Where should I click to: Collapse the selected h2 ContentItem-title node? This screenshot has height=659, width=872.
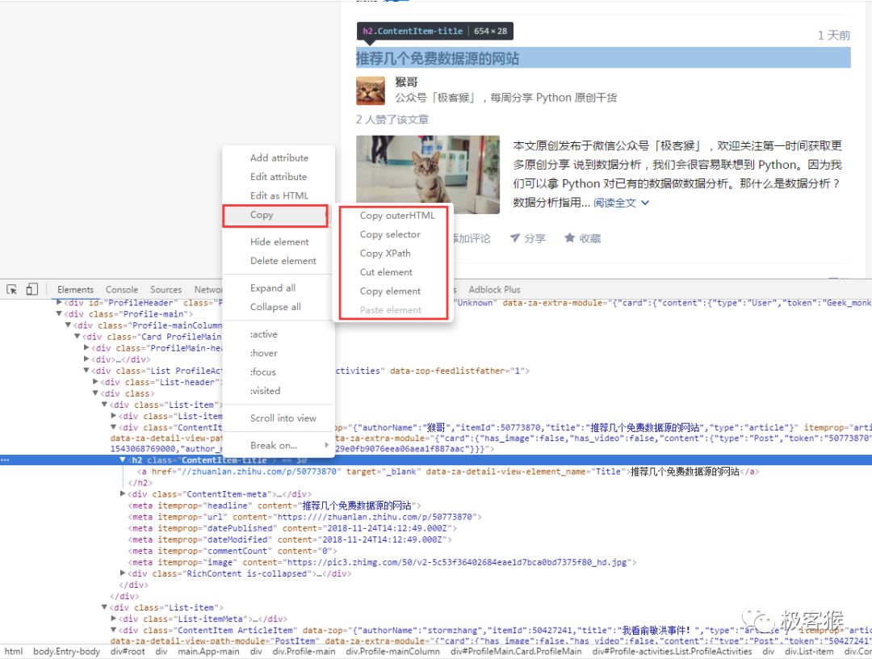click(x=123, y=460)
